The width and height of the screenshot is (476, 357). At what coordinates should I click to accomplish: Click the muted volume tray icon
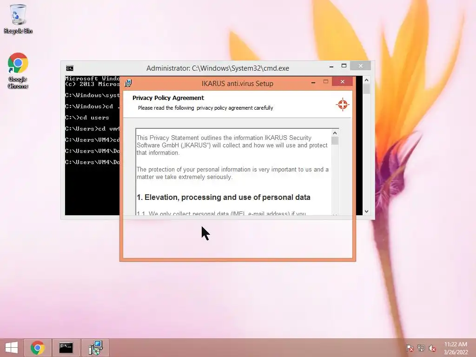[x=432, y=348]
